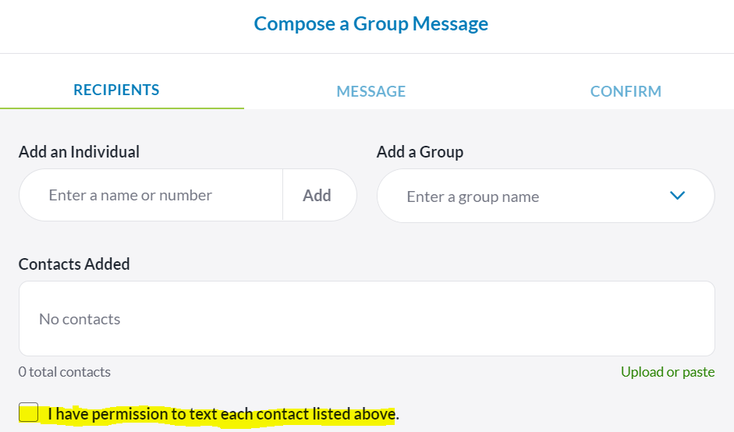Click the Enter a group name placeholder text
Viewport: 734px width, 432px height.
click(473, 197)
